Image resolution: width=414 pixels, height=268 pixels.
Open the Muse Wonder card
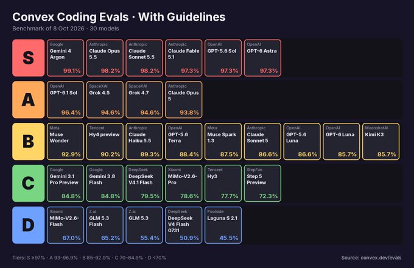pyautogui.click(x=66, y=142)
